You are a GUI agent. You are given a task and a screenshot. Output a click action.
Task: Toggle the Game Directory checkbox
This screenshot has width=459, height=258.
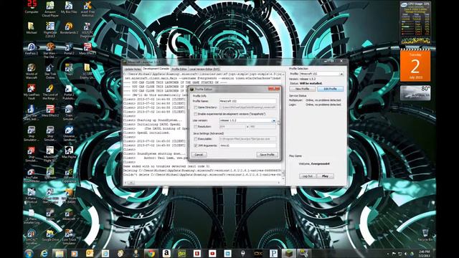[x=196, y=107]
